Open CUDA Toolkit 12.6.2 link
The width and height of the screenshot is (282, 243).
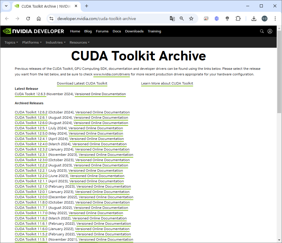click(x=31, y=112)
